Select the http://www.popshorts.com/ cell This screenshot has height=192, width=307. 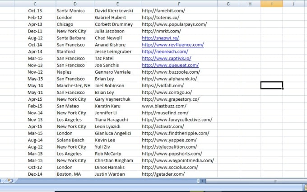[x=179, y=154]
